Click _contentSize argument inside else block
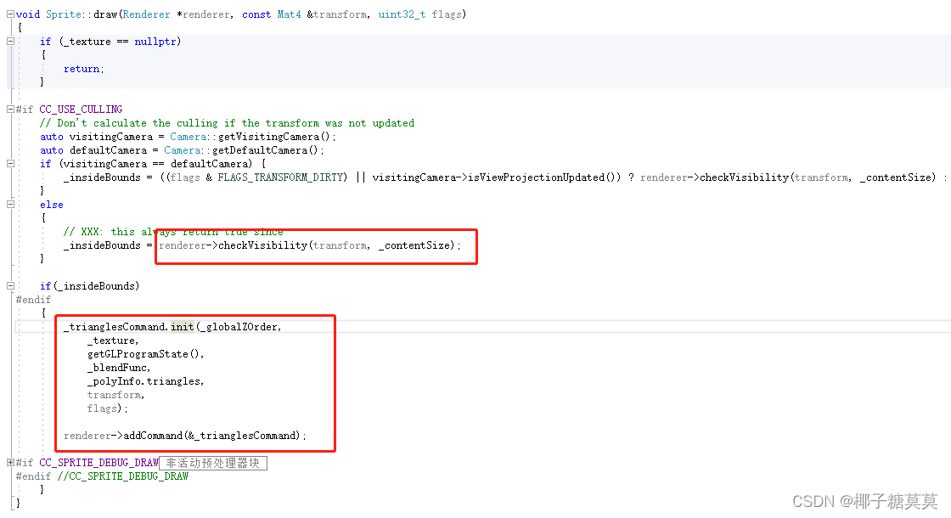This screenshot has height=518, width=951. 414,245
